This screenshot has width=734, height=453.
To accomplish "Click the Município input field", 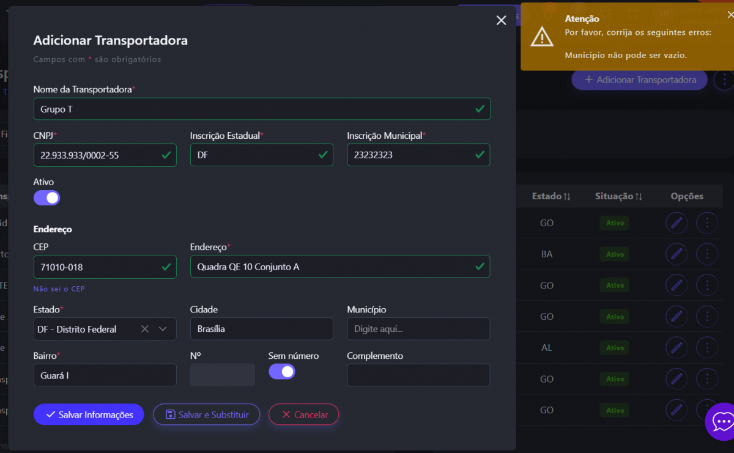I will [x=418, y=329].
